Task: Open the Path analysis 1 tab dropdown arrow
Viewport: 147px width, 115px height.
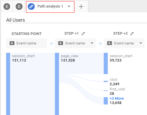Action: point(69,6)
